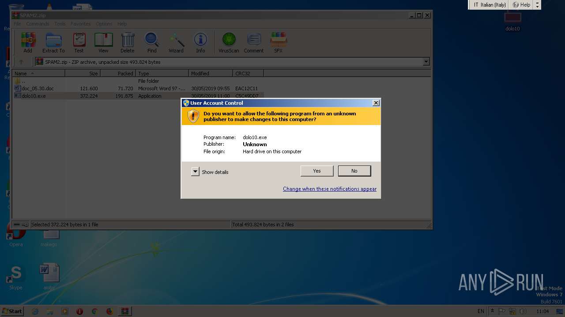Viewport: 565px width, 317px height.
Task: Select the doc_05.30.doc file row
Action: click(x=138, y=88)
